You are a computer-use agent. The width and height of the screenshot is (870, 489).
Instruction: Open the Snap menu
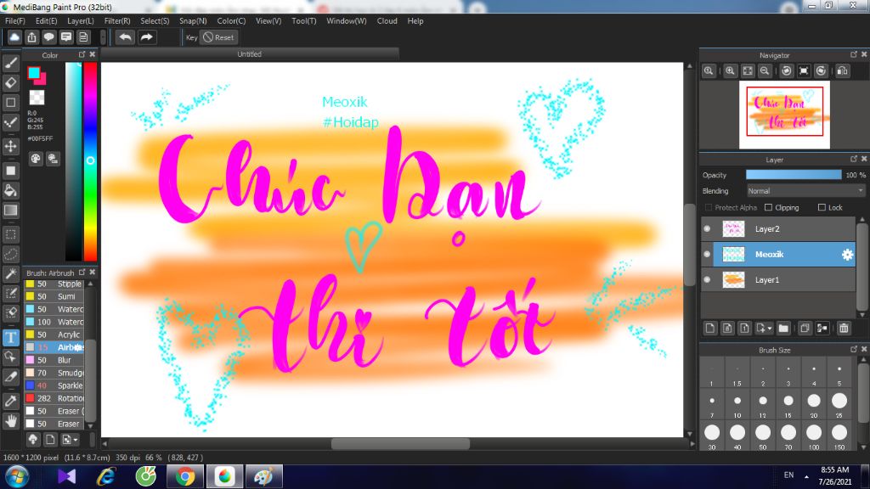[193, 21]
